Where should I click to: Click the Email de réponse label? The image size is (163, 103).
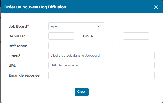[x=24, y=76]
